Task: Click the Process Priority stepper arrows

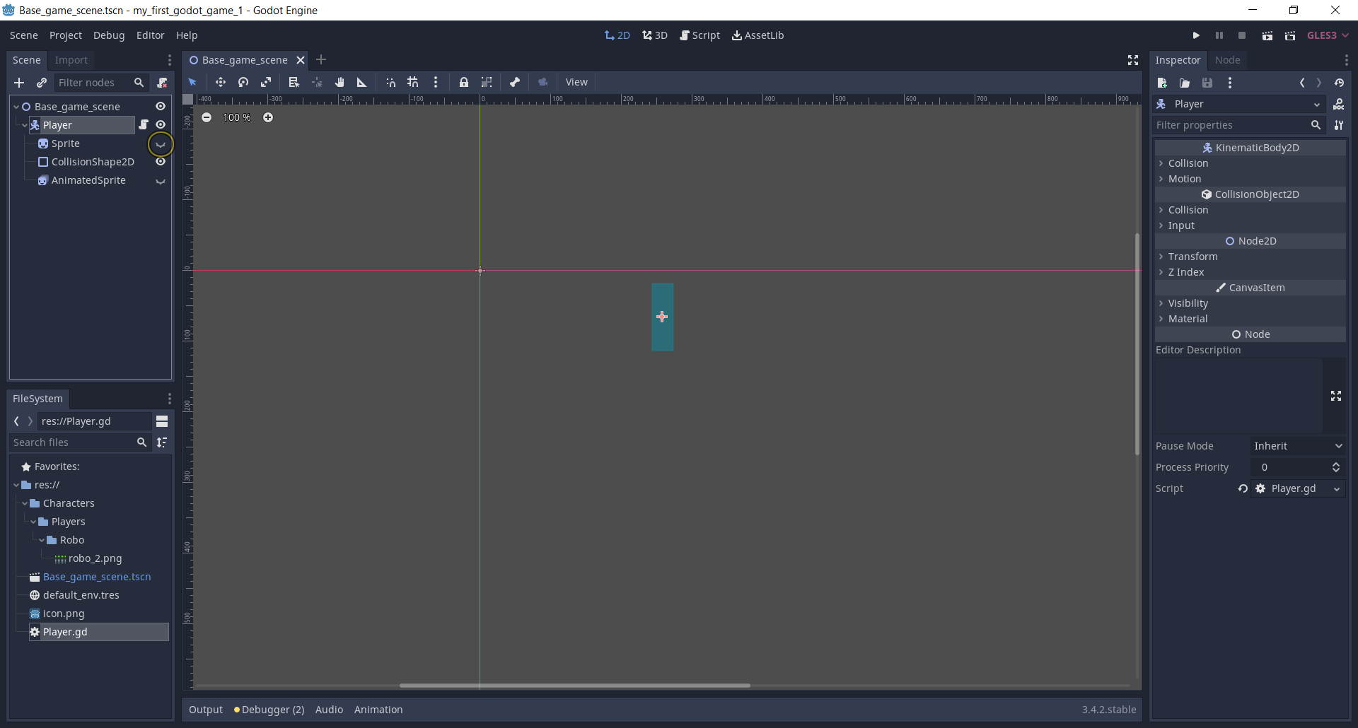Action: 1336,467
